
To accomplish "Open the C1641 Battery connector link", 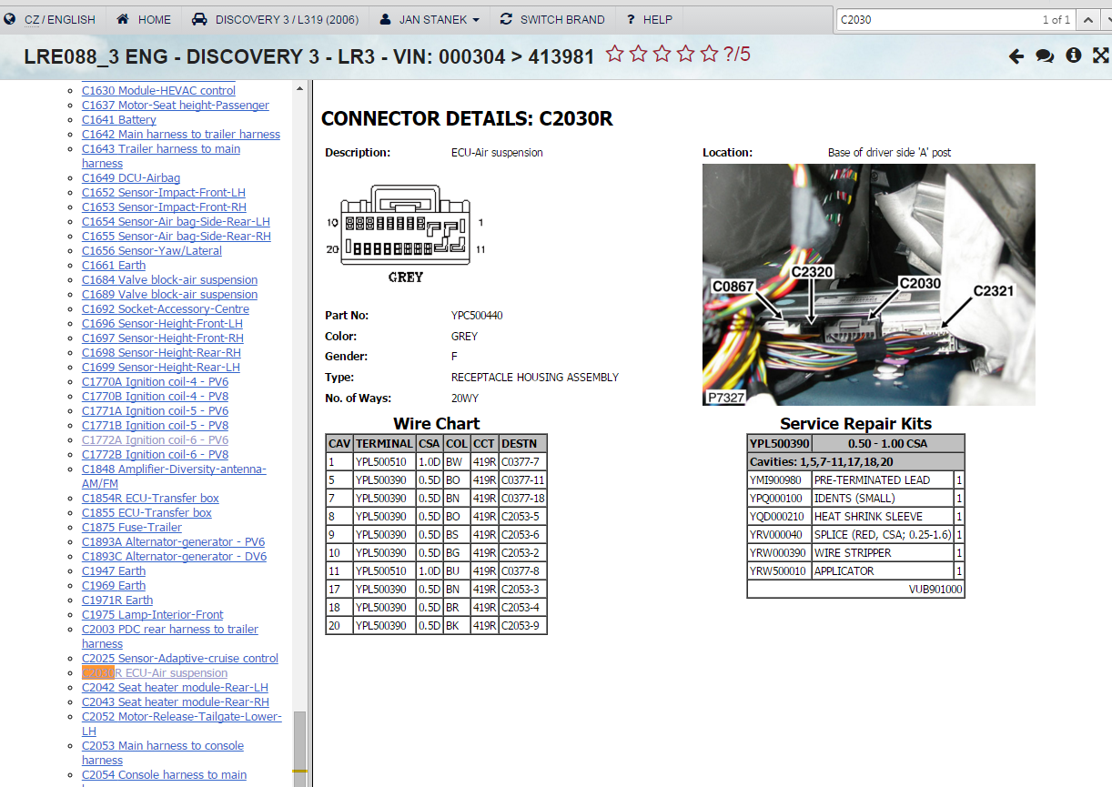I will coord(118,120).
